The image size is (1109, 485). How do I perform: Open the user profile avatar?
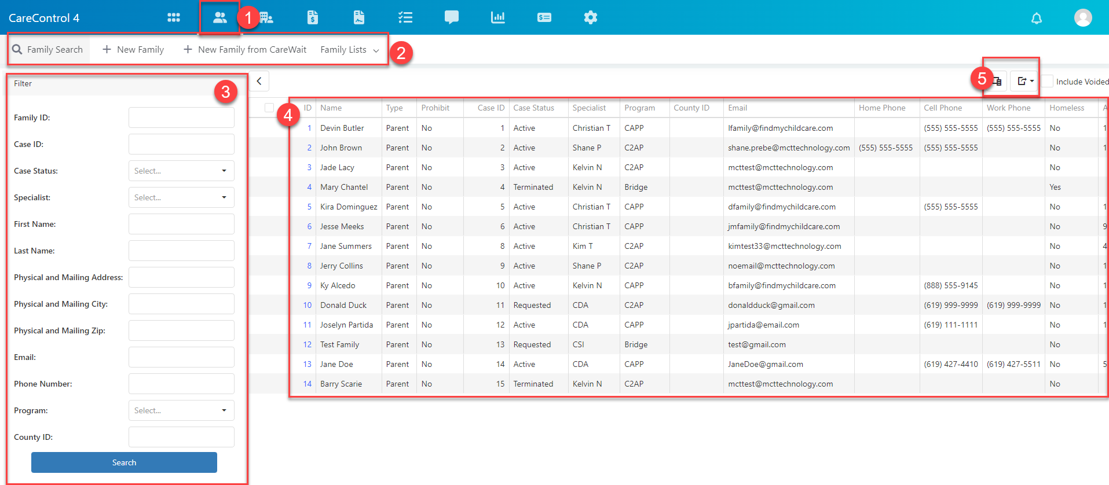tap(1083, 17)
